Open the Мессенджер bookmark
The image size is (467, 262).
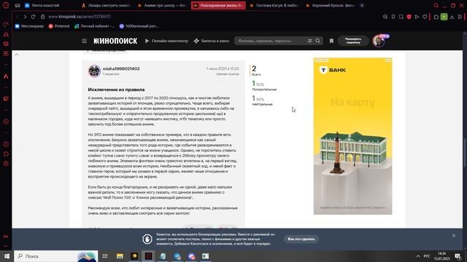(29, 26)
